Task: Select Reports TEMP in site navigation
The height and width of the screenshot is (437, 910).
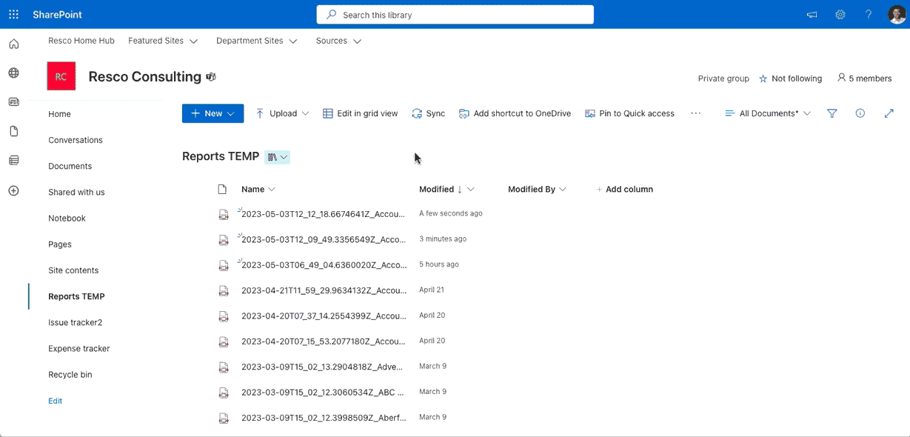Action: (x=76, y=296)
